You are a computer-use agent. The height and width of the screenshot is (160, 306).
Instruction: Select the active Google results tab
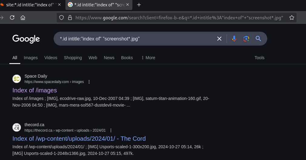[x=99, y=5]
